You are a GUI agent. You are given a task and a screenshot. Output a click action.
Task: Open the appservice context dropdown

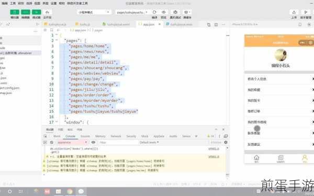point(72,142)
